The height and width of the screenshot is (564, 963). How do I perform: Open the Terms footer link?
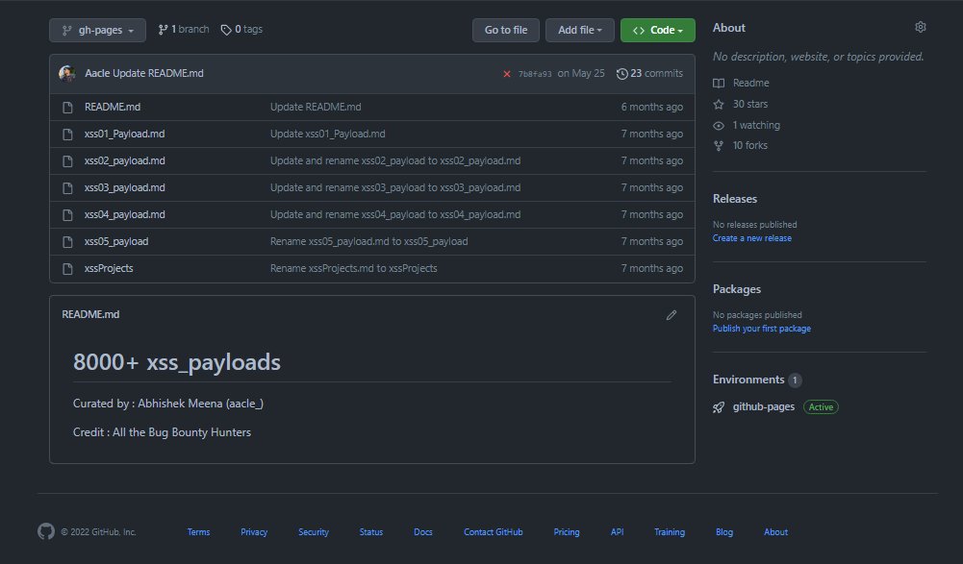tap(198, 532)
